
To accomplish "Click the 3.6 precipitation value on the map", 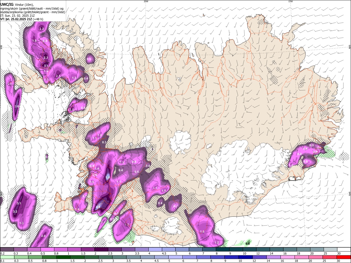I will click(x=17, y=106).
